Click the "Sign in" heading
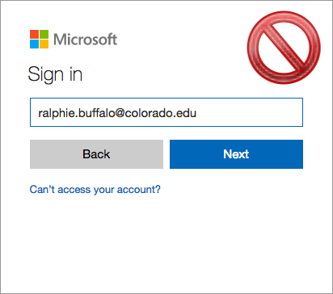This screenshot has width=333, height=294. pos(55,74)
